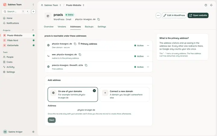This screenshot has height=136, width=217.
Task: Click the 'Free address' label
Action: point(57,69)
